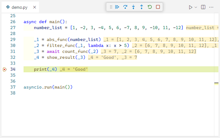
Task: Click asyncio.run(main()) on line 37
Action: (x=48, y=87)
